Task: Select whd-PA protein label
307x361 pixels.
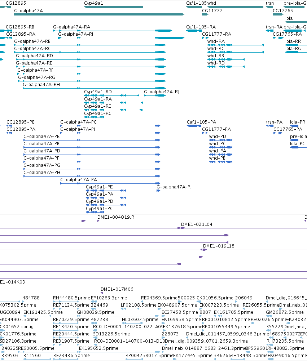Action: 218,151
